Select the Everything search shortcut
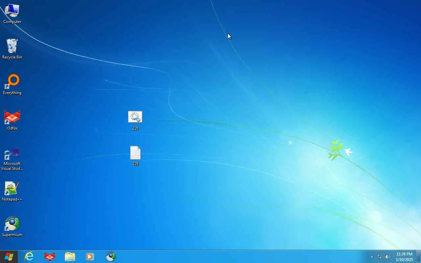This screenshot has height=263, width=421. pos(12,85)
